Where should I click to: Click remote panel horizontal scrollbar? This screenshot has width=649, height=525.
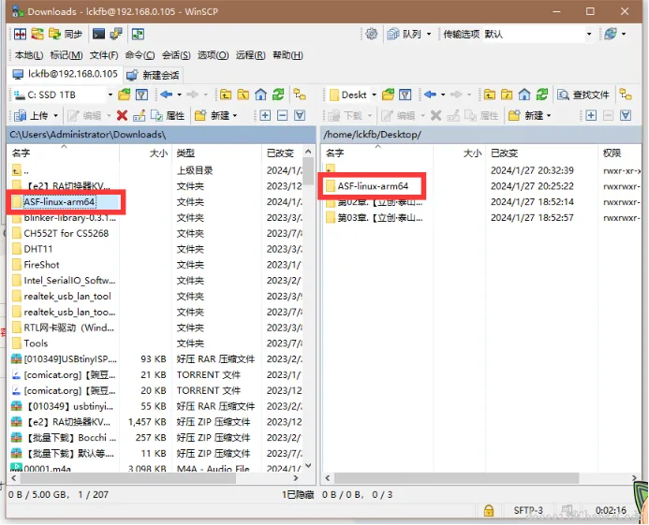tap(456, 478)
